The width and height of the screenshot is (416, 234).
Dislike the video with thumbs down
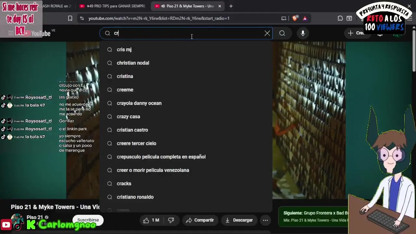(171, 220)
